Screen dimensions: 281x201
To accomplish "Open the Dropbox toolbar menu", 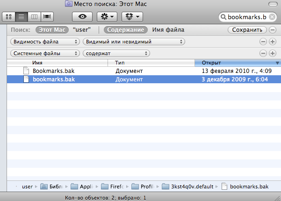I will pos(132,16).
